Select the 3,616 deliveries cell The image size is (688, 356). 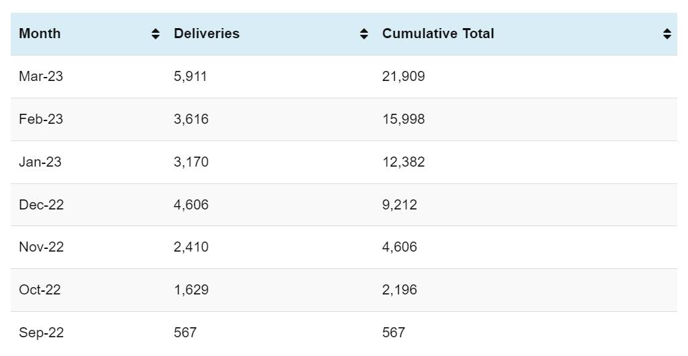click(191, 119)
